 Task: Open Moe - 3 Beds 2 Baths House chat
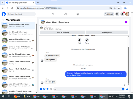18,85
